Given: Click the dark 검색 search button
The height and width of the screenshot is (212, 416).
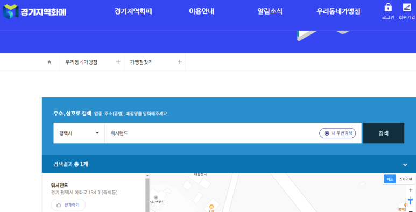Looking at the screenshot, I should point(383,133).
